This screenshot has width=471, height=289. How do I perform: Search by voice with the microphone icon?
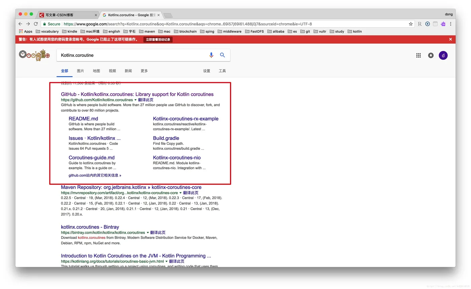(x=211, y=55)
